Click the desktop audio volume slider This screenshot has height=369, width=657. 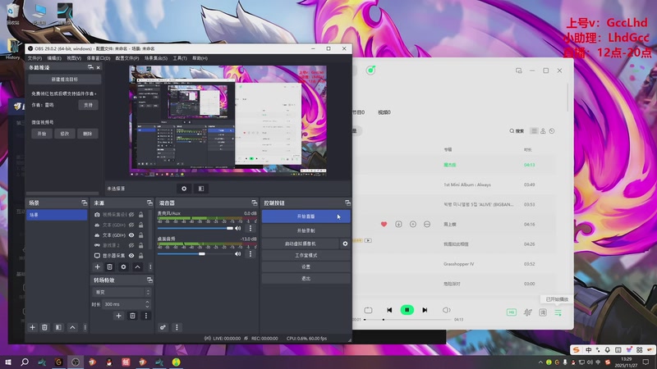[x=195, y=254]
